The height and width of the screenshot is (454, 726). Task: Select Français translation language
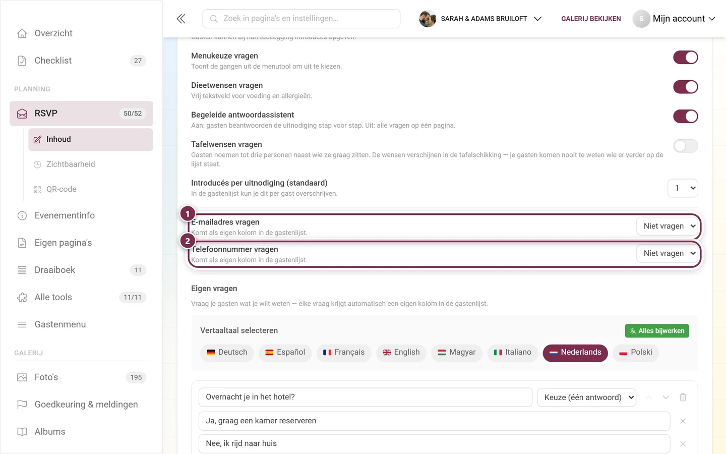click(344, 353)
